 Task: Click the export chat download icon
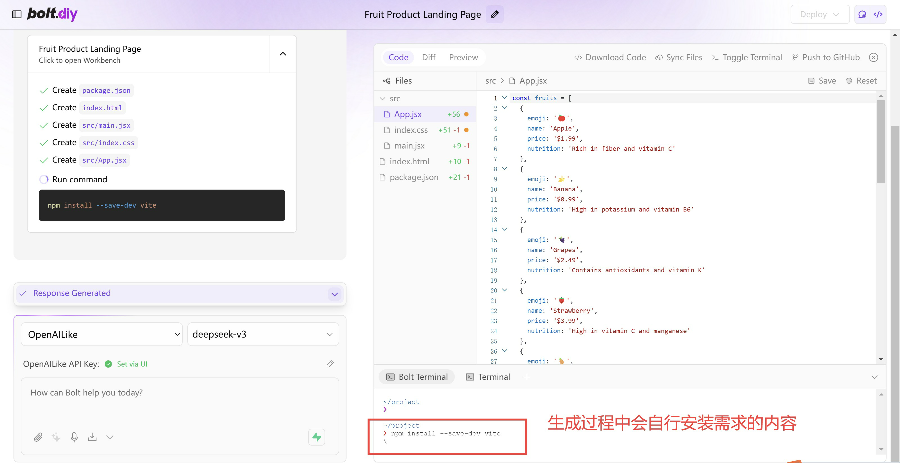click(92, 437)
